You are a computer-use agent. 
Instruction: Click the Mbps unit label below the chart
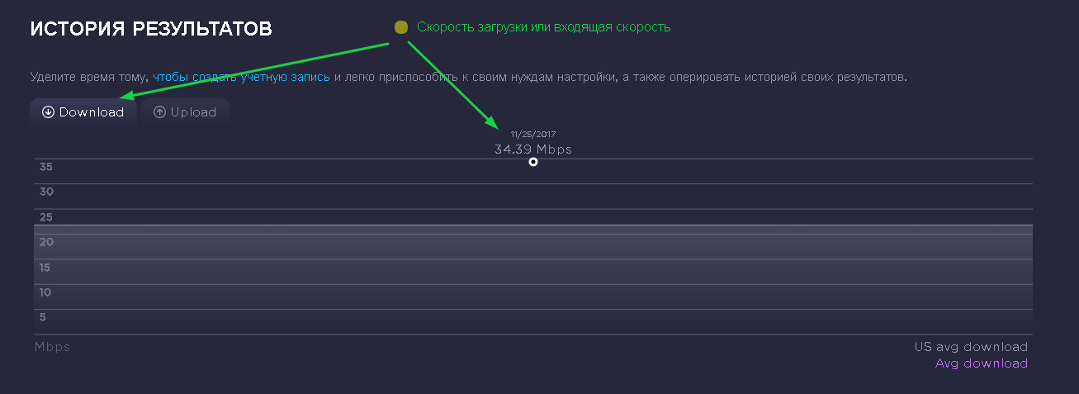[x=52, y=347]
